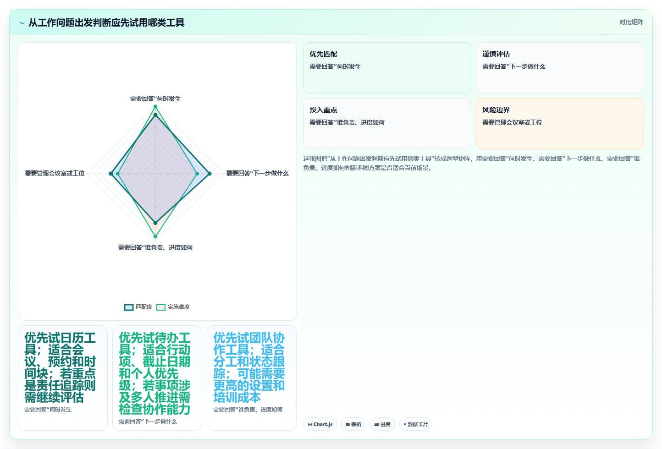Click the 数据卡片 tag chip
Screen dimensions: 662x449
click(x=415, y=424)
